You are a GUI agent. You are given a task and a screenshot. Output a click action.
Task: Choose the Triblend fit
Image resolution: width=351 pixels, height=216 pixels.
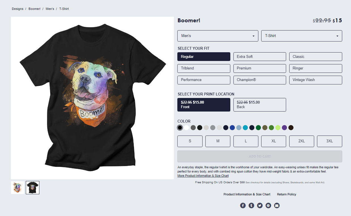coord(204,68)
